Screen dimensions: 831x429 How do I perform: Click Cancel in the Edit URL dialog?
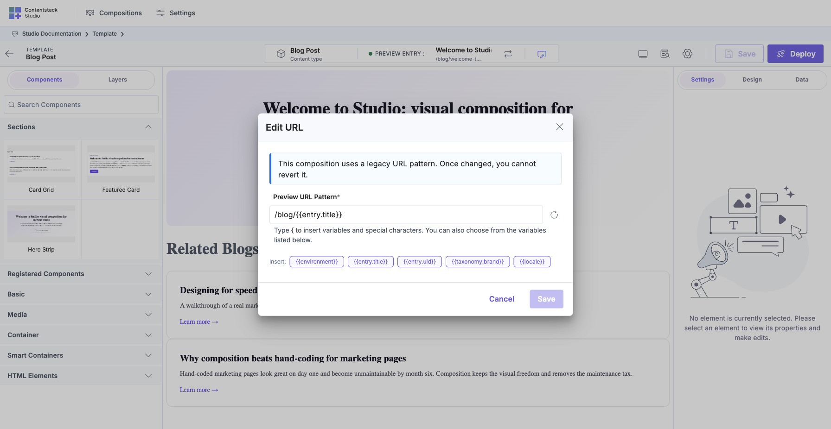(501, 299)
